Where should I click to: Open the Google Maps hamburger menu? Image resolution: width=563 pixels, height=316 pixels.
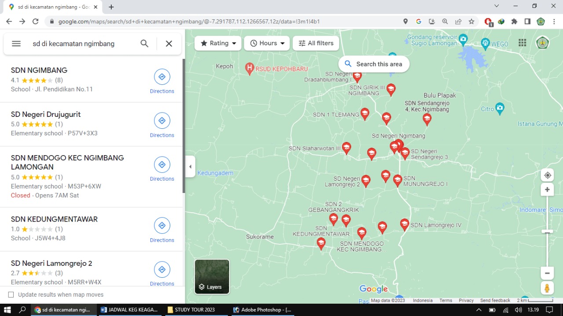pyautogui.click(x=16, y=44)
